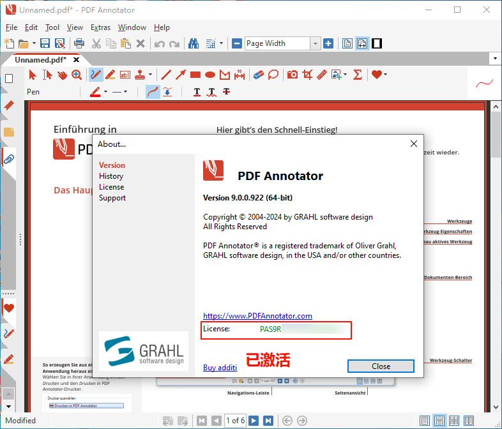Select the Marker highlighter tool
The width and height of the screenshot is (502, 429).
click(x=110, y=75)
